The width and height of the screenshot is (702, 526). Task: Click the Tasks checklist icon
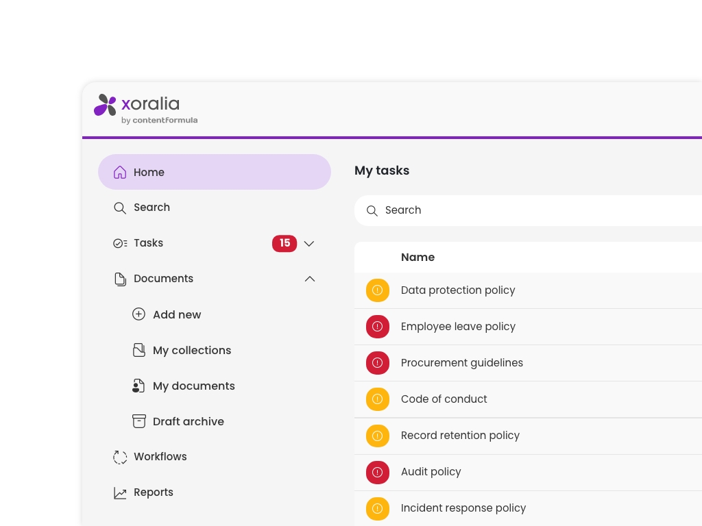120,243
